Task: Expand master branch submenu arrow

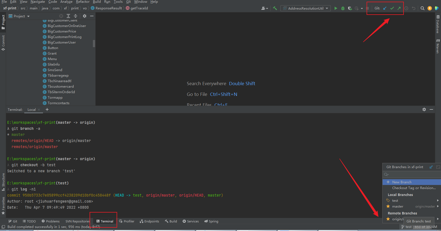Action: (438, 206)
